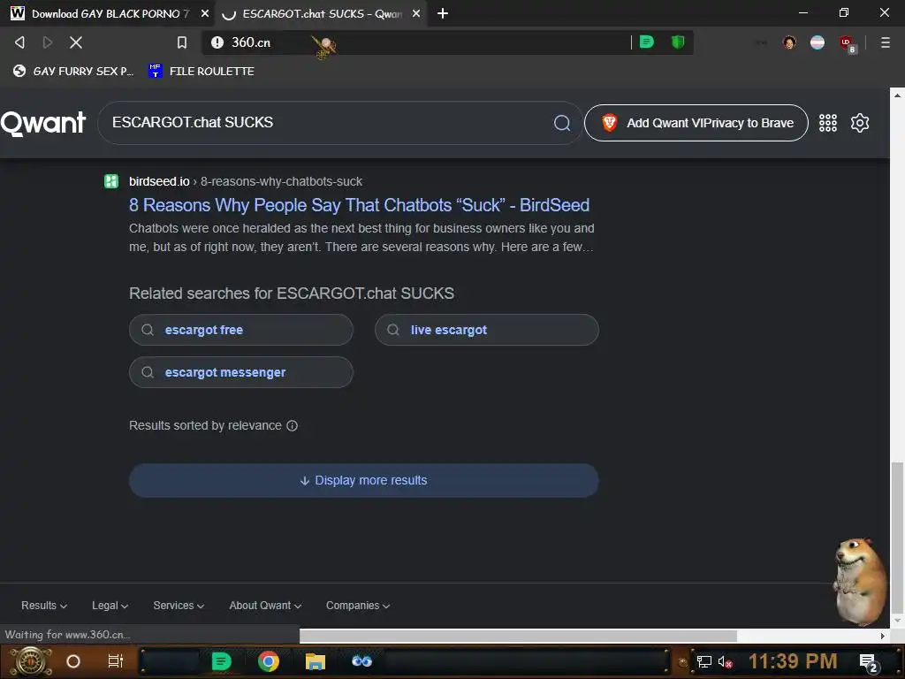
Task: Close the first tab with W favicon
Action: 205,13
